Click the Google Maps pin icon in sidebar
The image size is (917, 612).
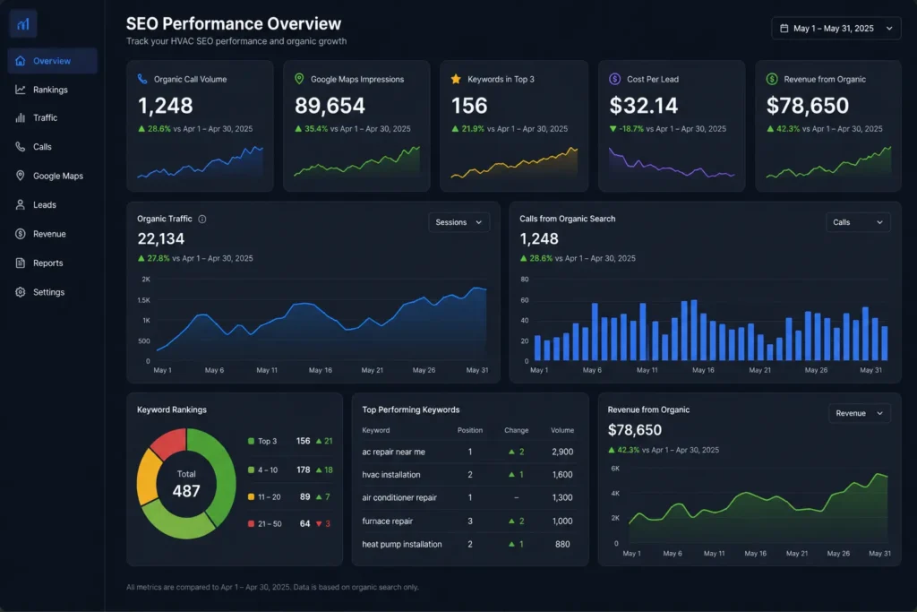[21, 176]
